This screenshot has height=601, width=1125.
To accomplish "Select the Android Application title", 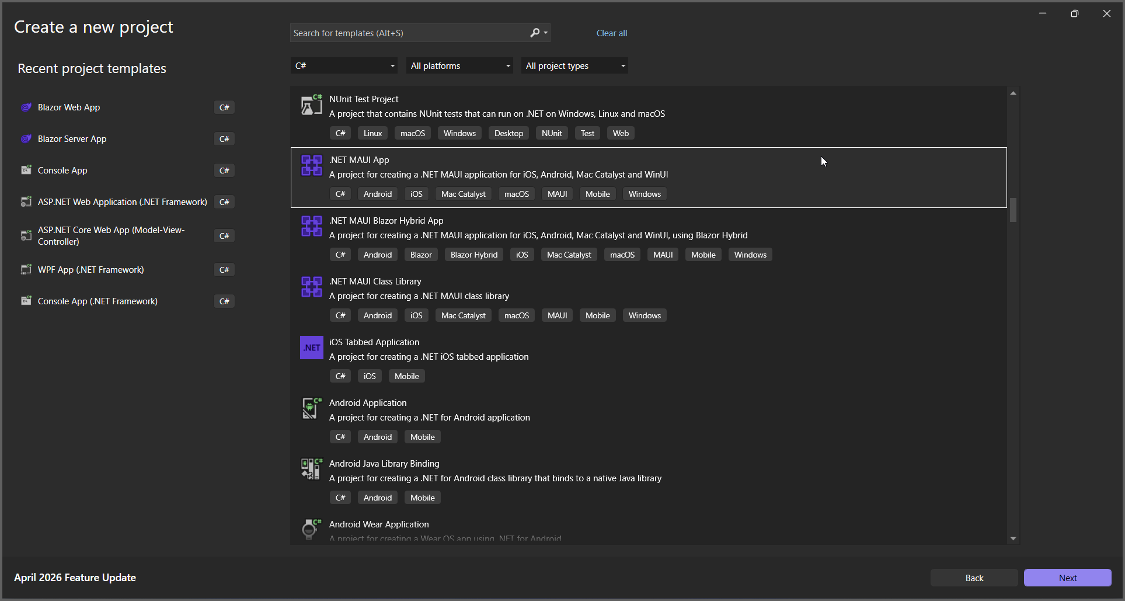I will pos(368,403).
